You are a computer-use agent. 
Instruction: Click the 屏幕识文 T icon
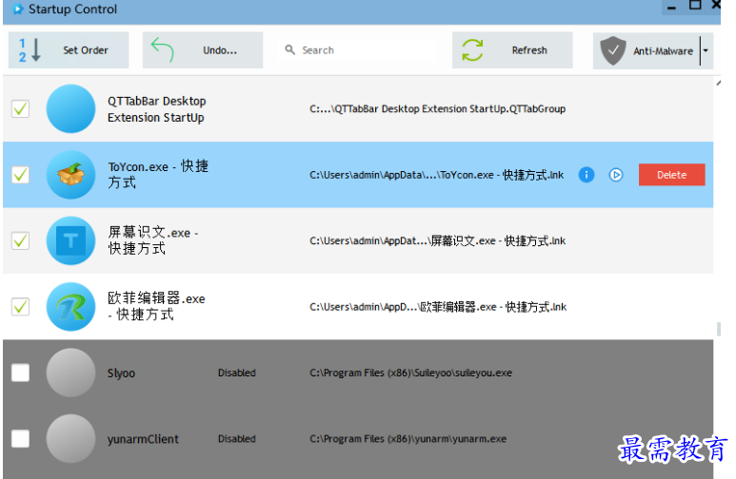[x=70, y=240]
